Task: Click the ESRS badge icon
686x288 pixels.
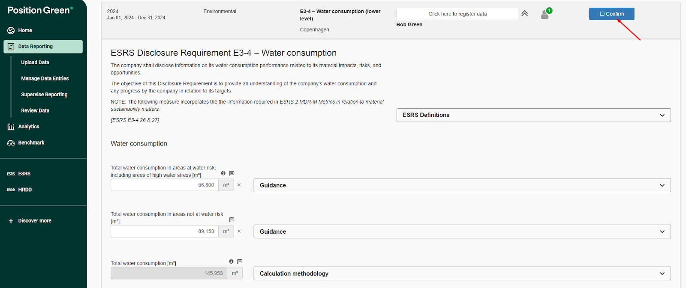Action: pyautogui.click(x=11, y=174)
